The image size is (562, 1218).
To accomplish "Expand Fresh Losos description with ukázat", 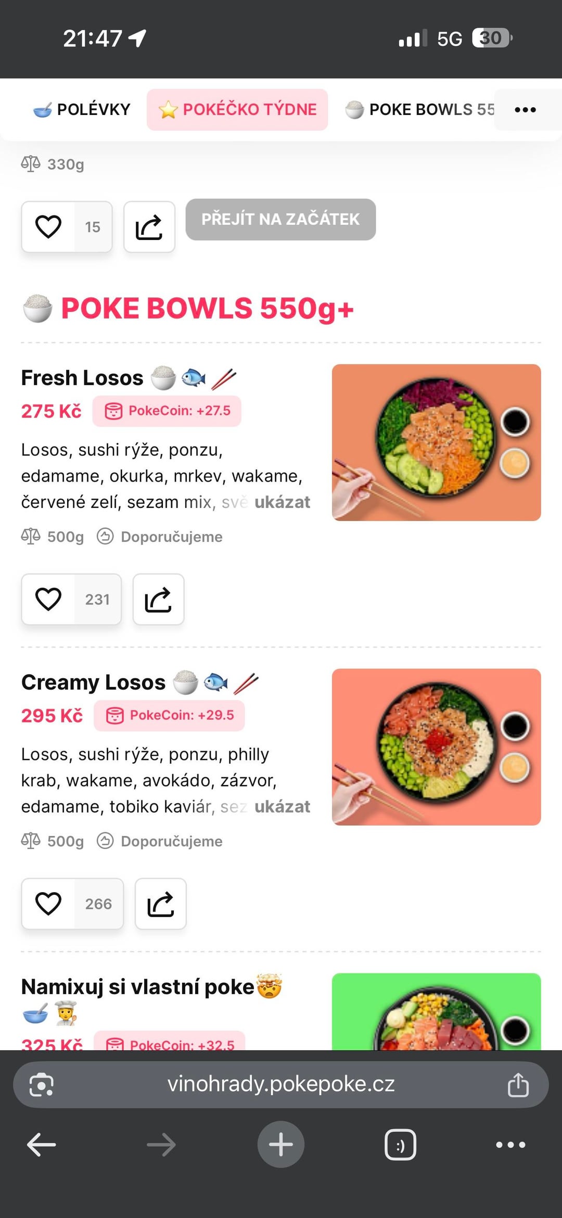I will click(x=282, y=502).
